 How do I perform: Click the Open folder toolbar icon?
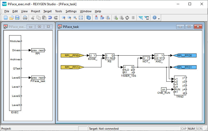click(11, 18)
